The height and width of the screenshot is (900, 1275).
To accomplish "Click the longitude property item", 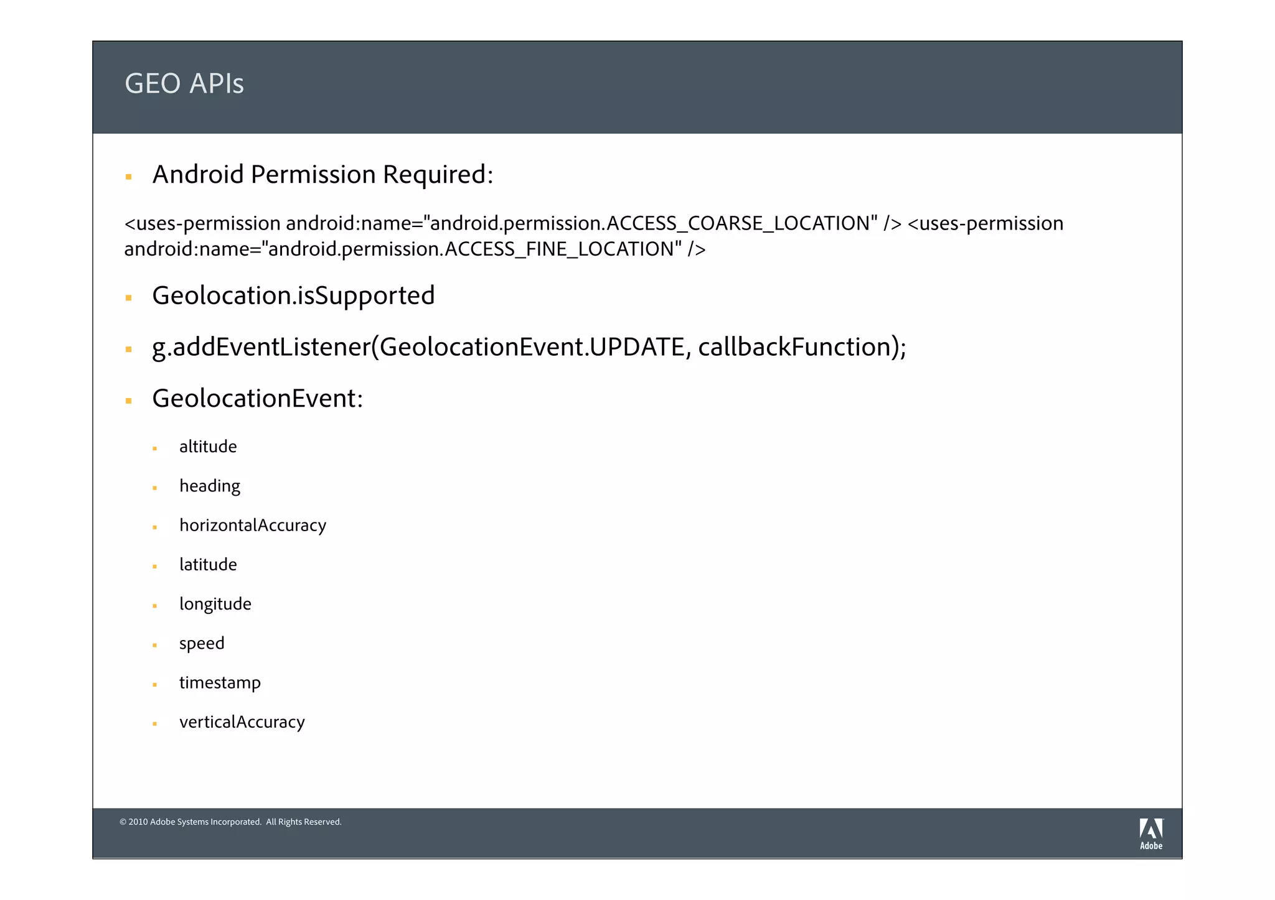I will tap(215, 605).
